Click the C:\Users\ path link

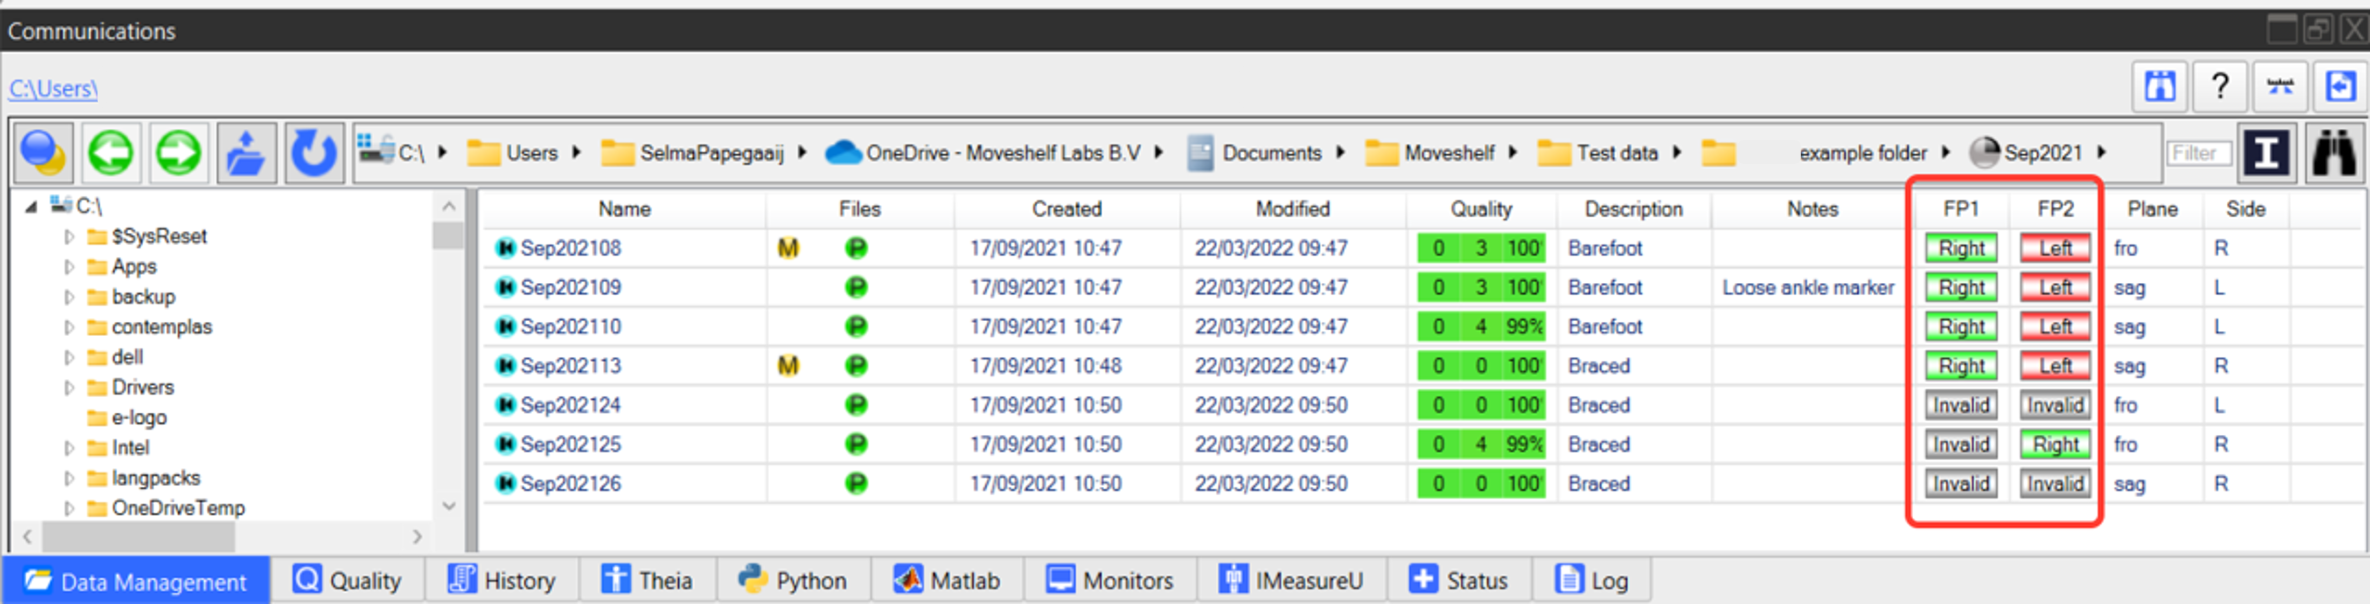pyautogui.click(x=53, y=88)
